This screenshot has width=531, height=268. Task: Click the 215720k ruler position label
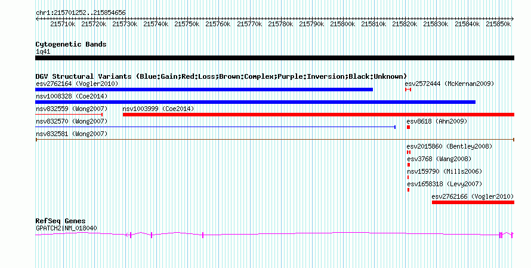(x=94, y=24)
